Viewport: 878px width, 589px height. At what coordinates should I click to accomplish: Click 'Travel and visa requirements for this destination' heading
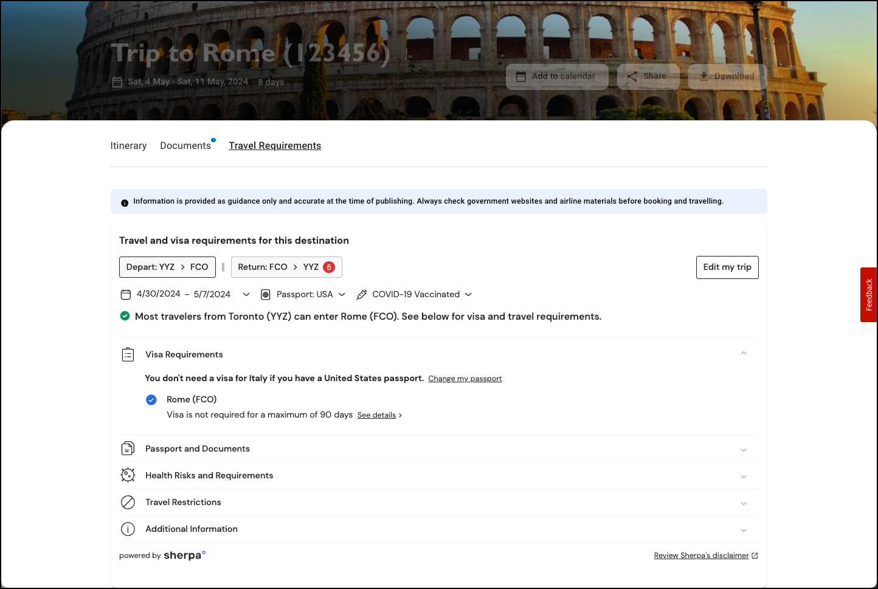click(x=234, y=241)
